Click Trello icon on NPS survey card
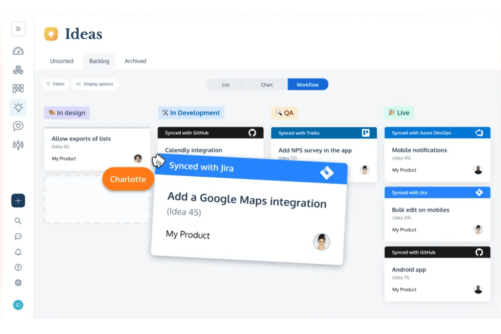This screenshot has width=501, height=334. 366,133
